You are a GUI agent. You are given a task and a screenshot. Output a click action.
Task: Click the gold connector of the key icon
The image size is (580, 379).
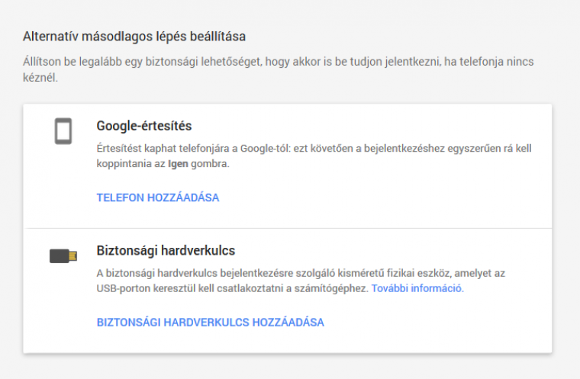pos(72,256)
